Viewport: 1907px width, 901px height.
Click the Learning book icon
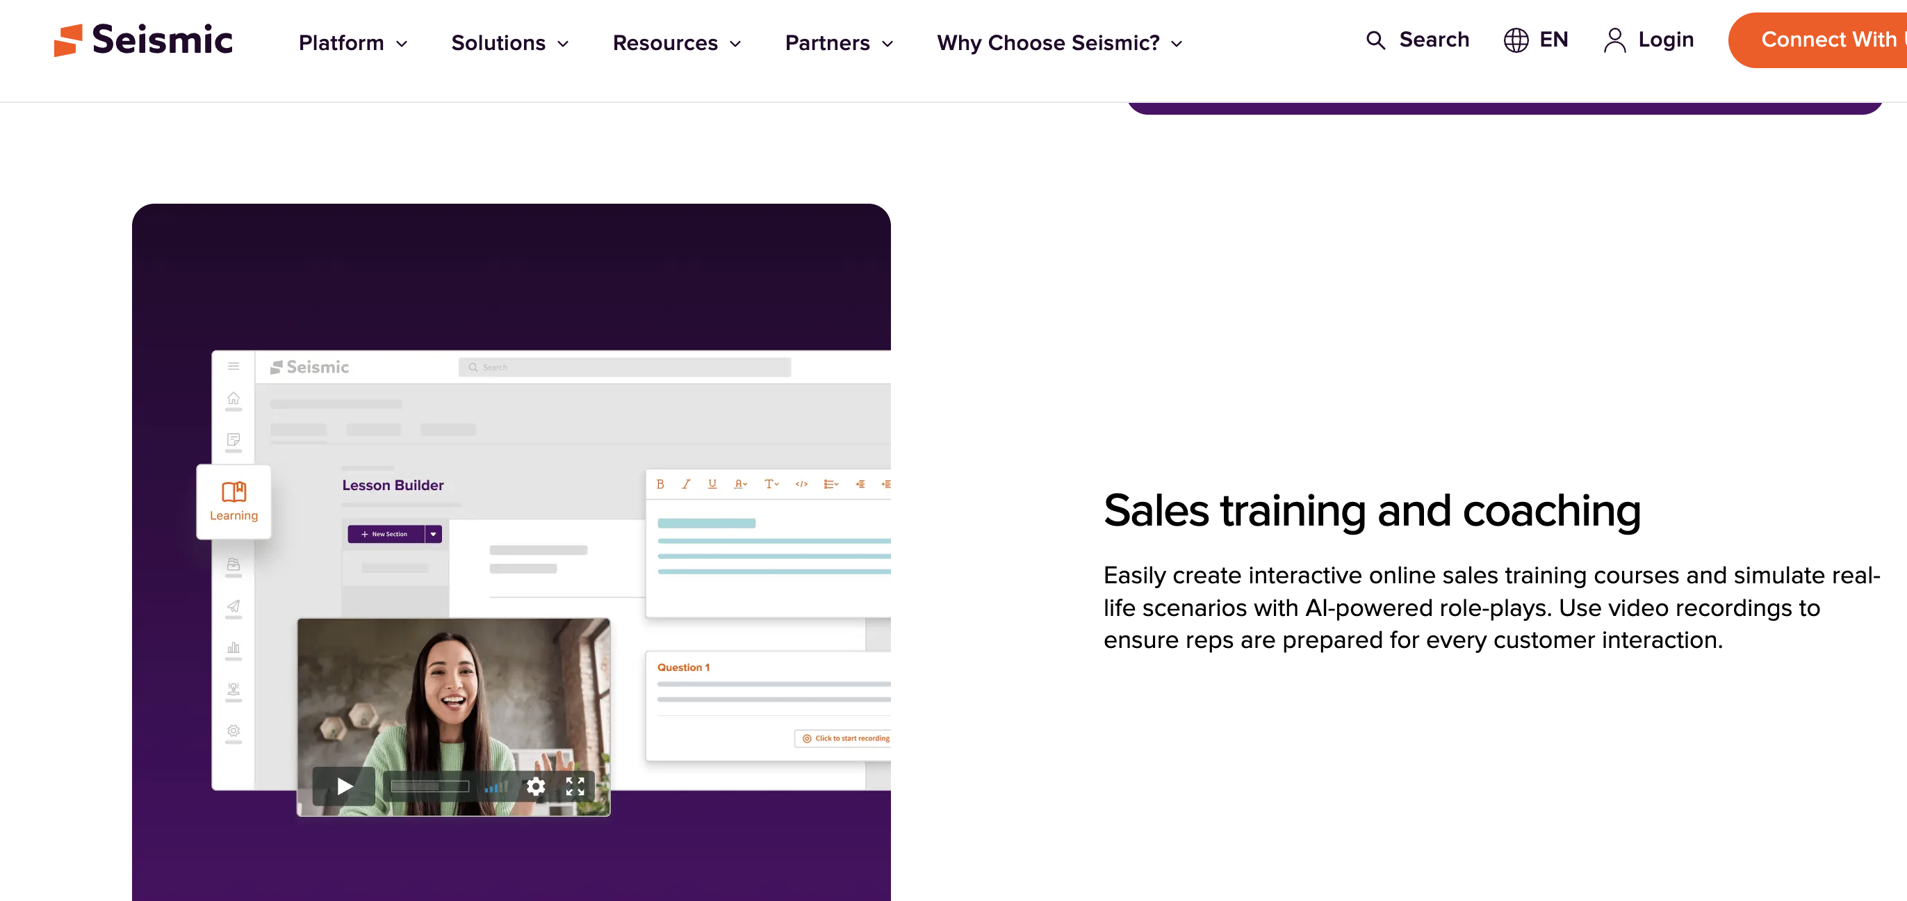[x=234, y=492]
